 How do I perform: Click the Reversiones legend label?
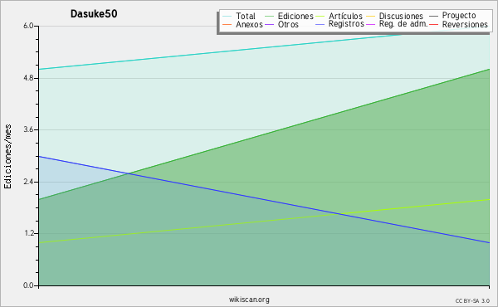(465, 24)
